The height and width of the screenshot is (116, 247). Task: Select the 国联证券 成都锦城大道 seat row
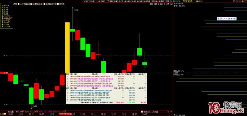[x=106, y=76]
